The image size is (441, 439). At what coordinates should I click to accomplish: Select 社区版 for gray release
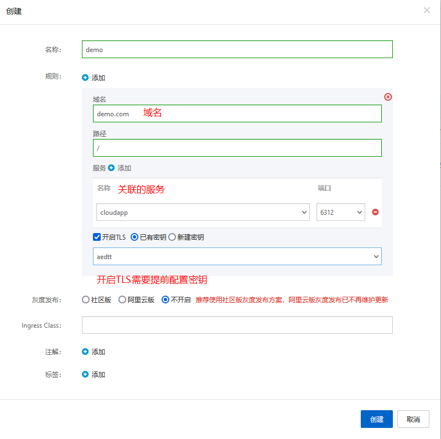(86, 299)
